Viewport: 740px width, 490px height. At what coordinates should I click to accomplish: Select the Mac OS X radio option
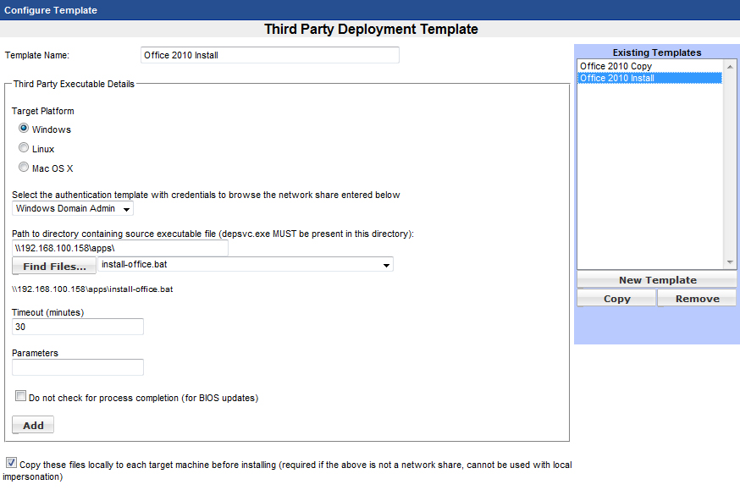(24, 168)
